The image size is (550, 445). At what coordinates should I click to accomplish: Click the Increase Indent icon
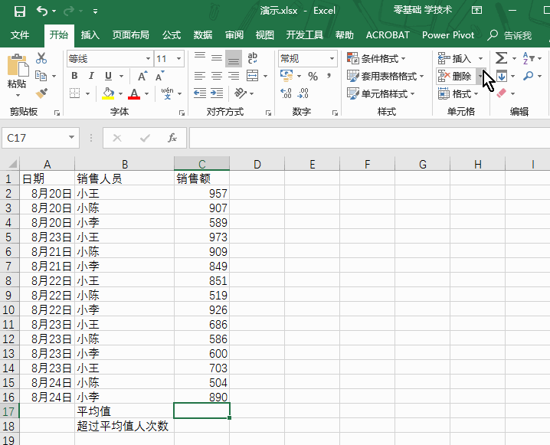(x=217, y=93)
